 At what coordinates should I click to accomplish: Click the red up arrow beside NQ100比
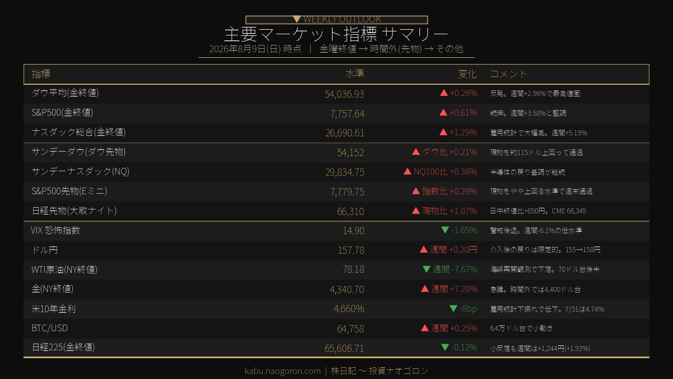tap(408, 171)
